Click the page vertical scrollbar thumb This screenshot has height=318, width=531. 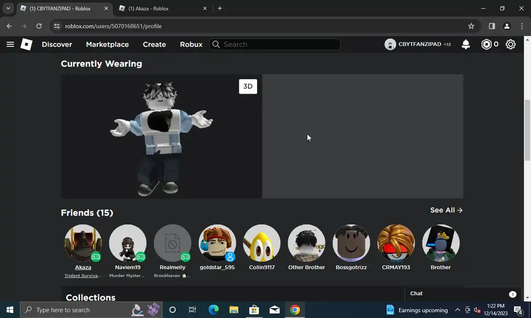[527, 130]
